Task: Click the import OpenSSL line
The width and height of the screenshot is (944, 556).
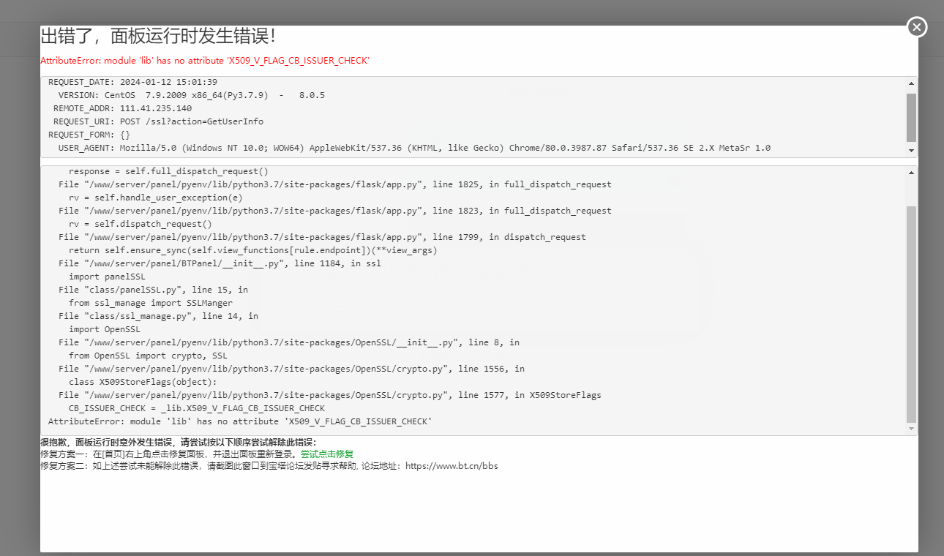Action: point(105,329)
